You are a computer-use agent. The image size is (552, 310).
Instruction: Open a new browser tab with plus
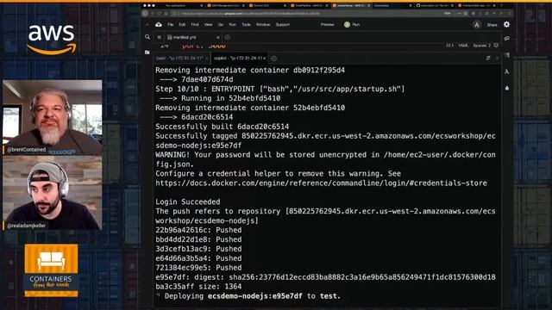(502, 6)
